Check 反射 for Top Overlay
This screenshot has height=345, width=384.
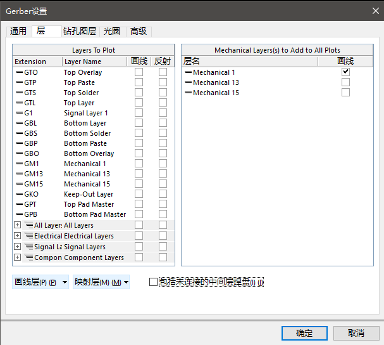163,72
